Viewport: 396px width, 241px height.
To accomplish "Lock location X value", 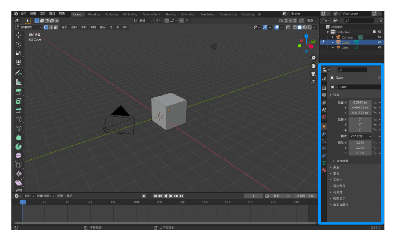I will [x=374, y=102].
